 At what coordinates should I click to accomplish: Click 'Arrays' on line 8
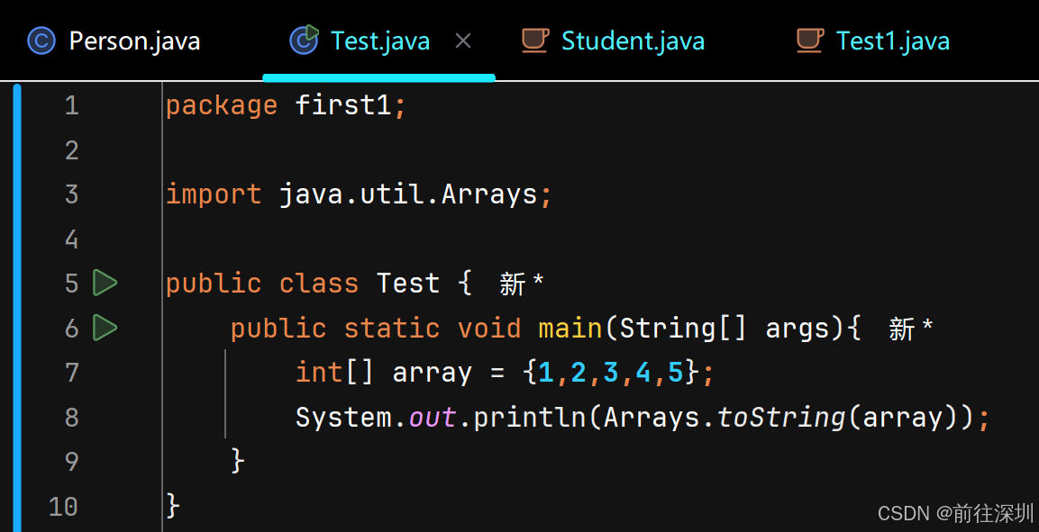(652, 418)
